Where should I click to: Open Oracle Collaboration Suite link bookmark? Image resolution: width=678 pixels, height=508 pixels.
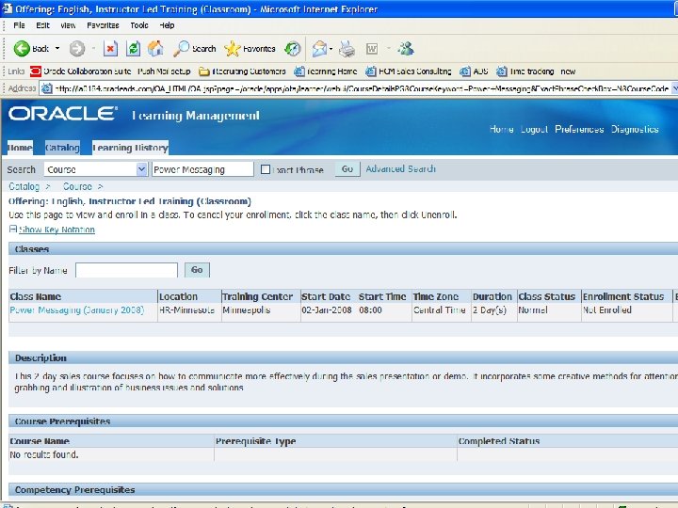pyautogui.click(x=81, y=71)
